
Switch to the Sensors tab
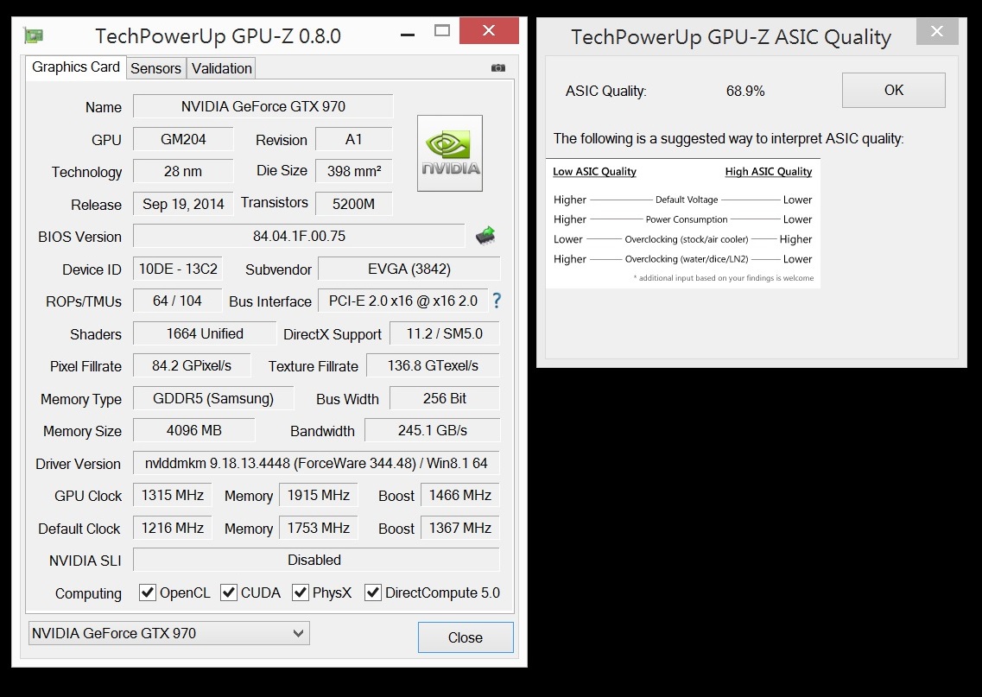click(x=156, y=68)
